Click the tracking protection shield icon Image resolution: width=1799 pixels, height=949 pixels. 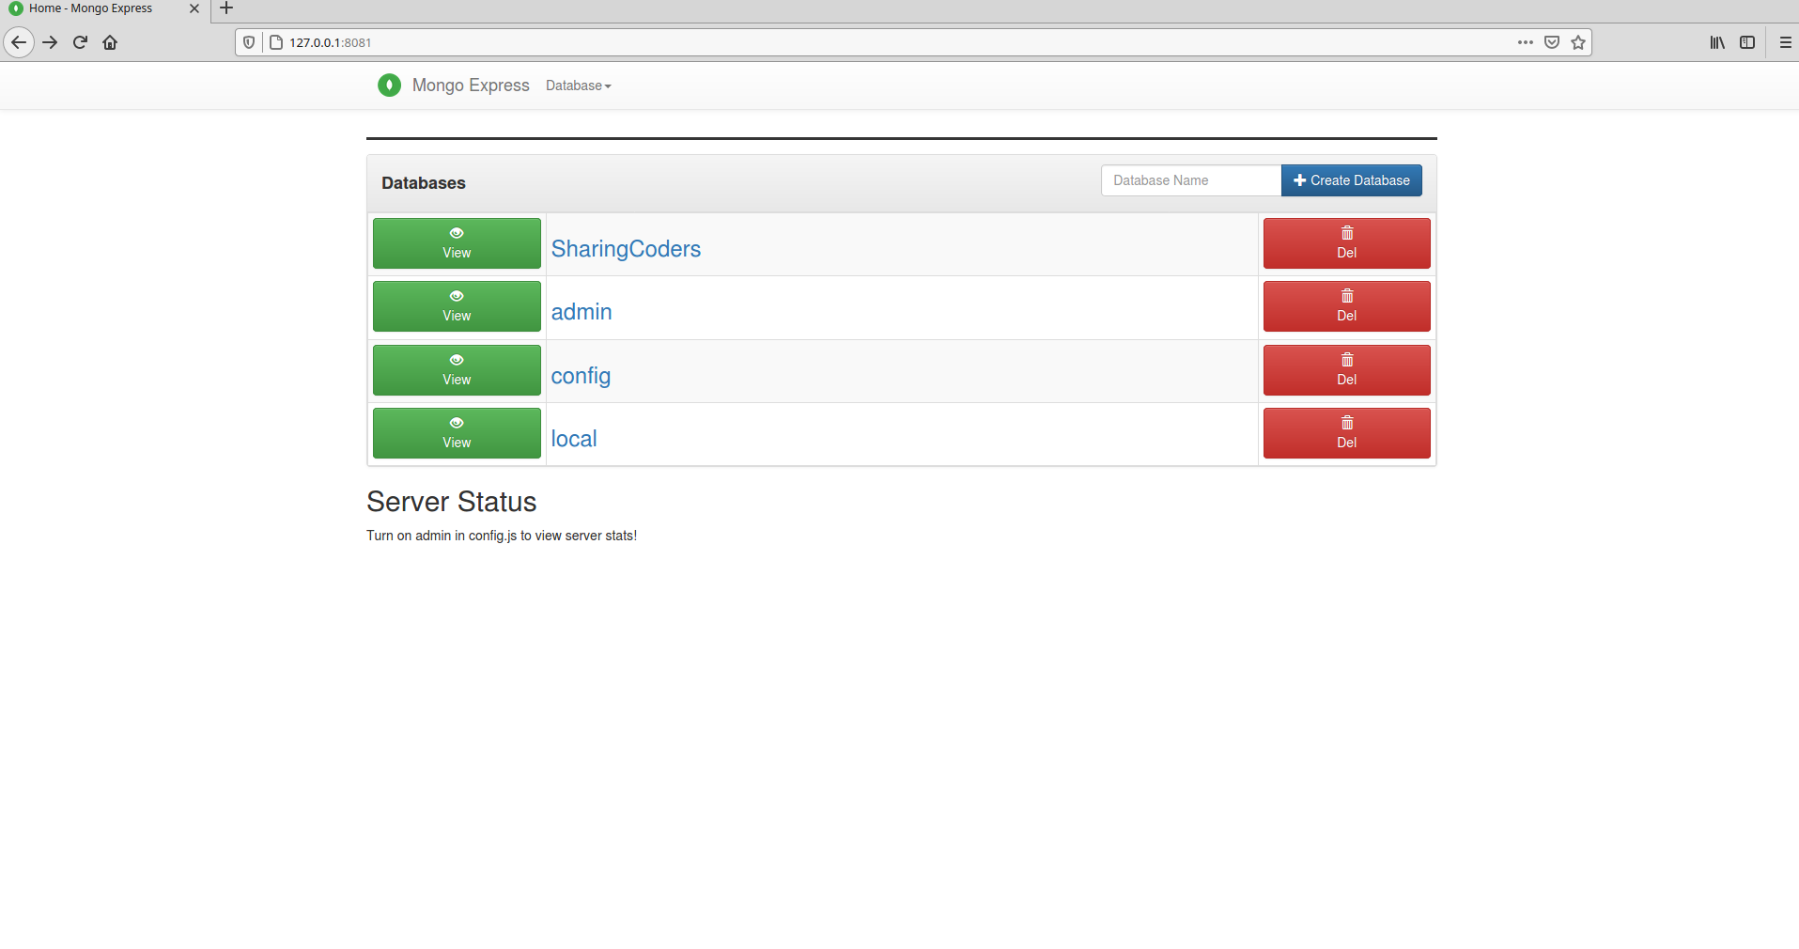point(249,42)
